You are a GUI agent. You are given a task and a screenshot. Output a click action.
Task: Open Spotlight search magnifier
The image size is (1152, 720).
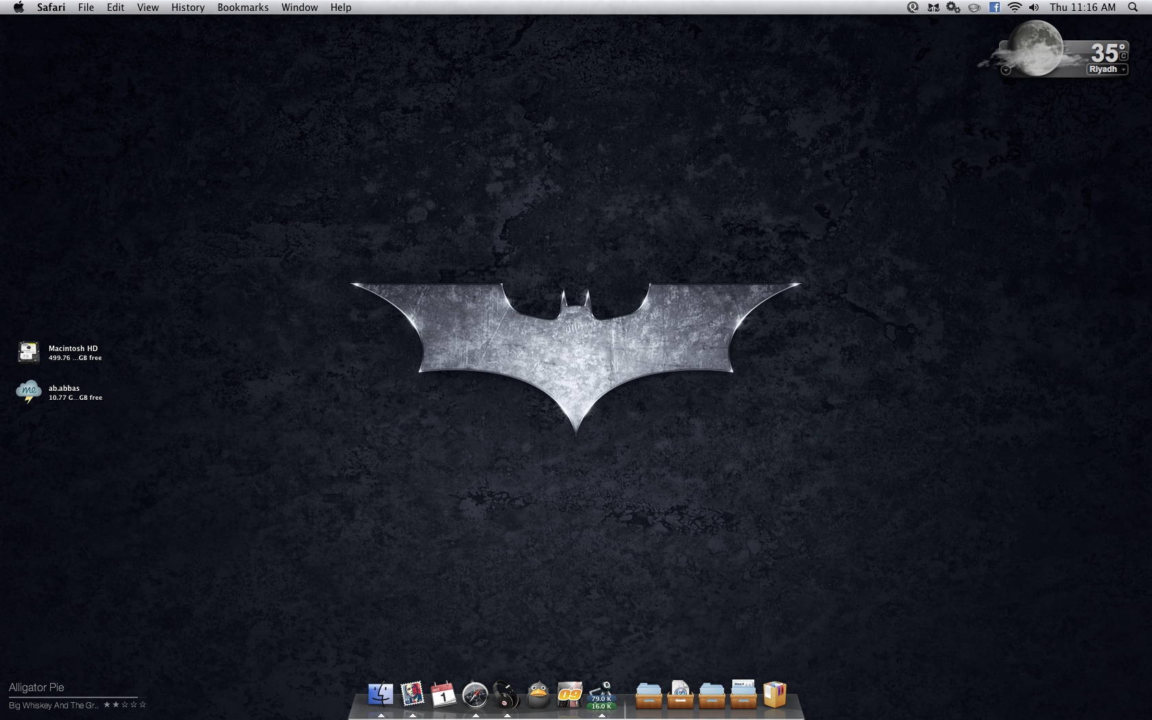[1133, 8]
